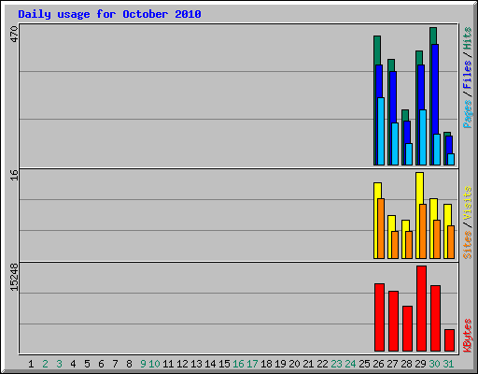The image size is (478, 374).
Task: Click day 5 on the x-axis
Action: point(87,364)
